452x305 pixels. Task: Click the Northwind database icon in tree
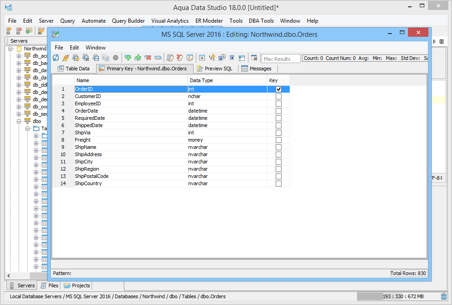pos(19,49)
